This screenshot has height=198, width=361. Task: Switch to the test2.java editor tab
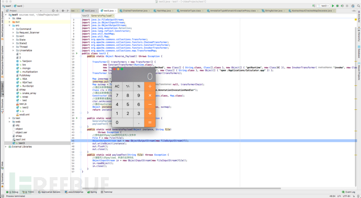(x=89, y=11)
